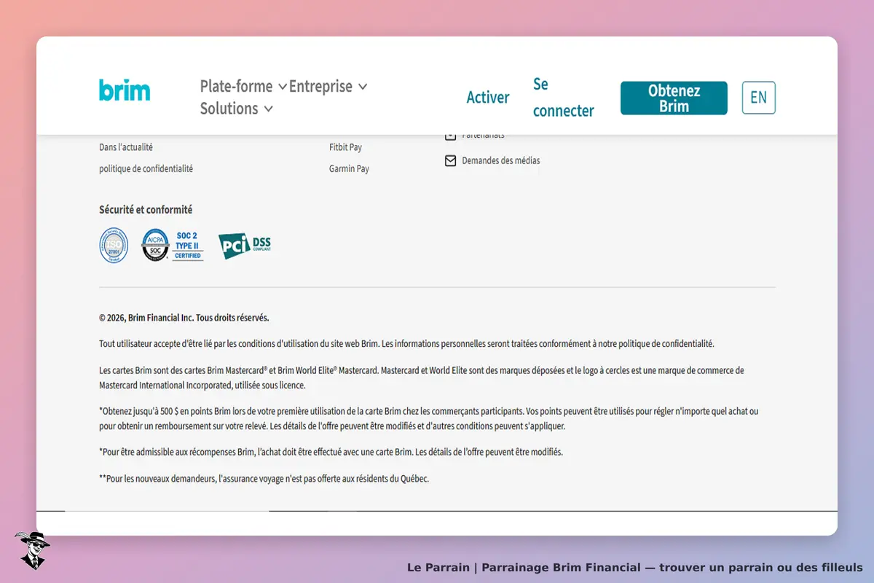The image size is (874, 583).
Task: Open the PCI DSS compliance badge
Action: tap(245, 246)
